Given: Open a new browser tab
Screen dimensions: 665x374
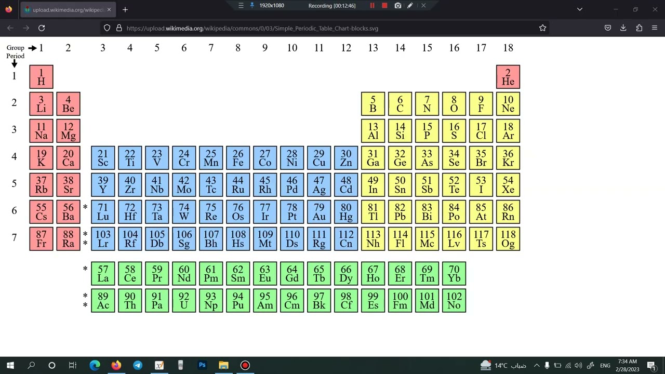Looking at the screenshot, I should [125, 9].
